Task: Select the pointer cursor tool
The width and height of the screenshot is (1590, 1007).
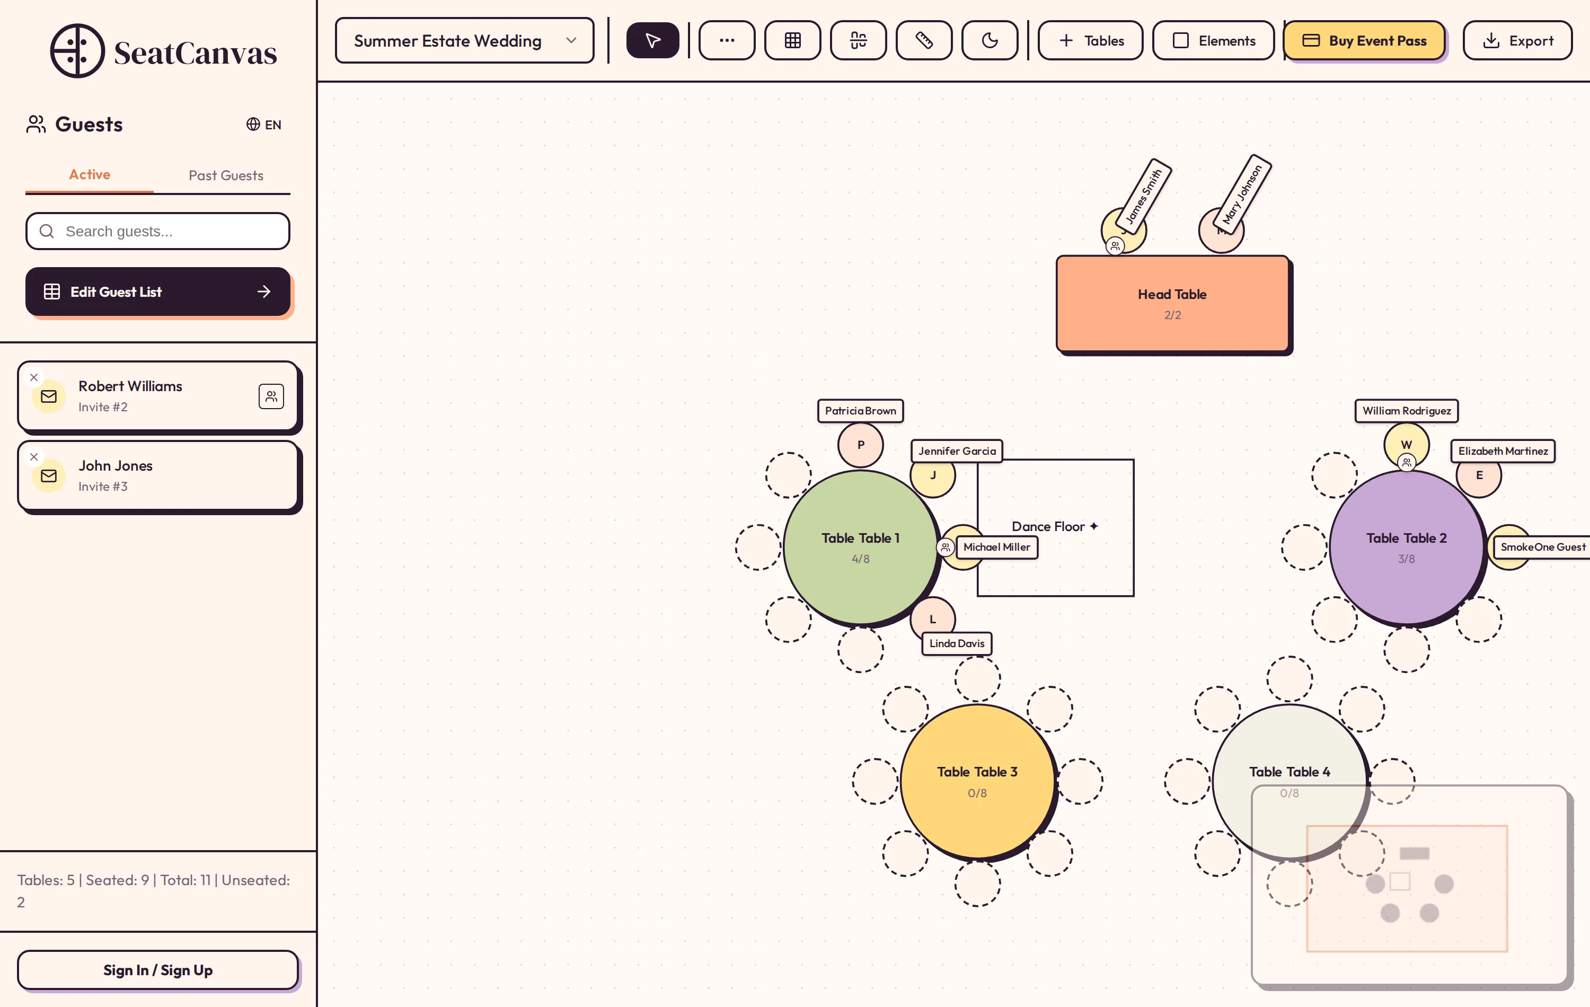Action: click(652, 40)
